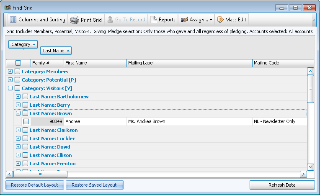The height and width of the screenshot is (195, 320).
Task: Click the Find Grid title bar icon
Action: (7, 8)
